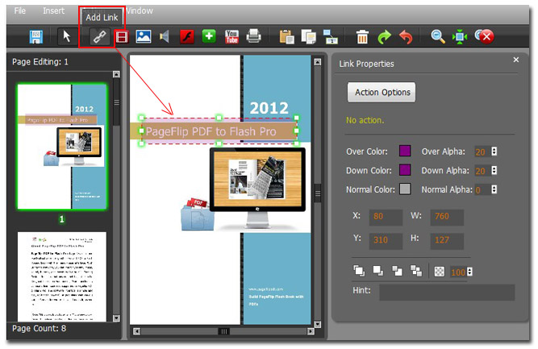The image size is (538, 349).
Task: Pick the Over Color purple swatch
Action: tap(405, 151)
